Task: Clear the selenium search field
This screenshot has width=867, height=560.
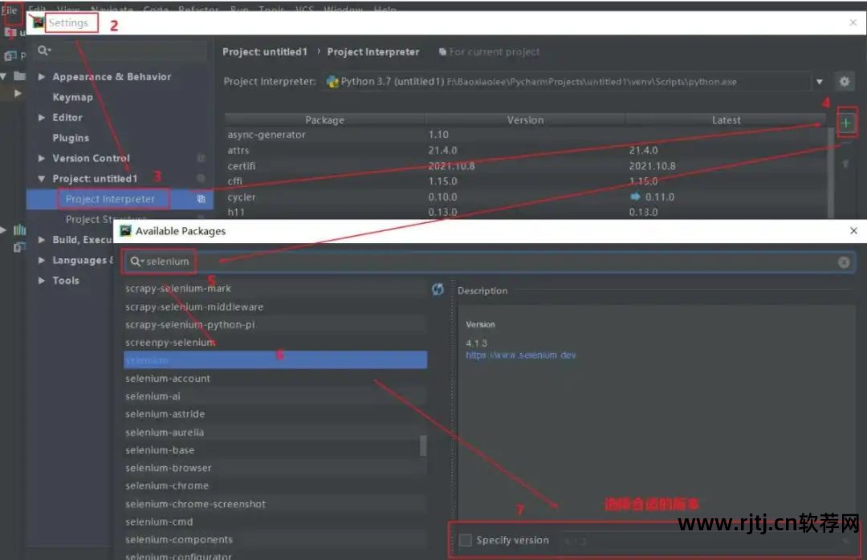Action: pyautogui.click(x=844, y=262)
